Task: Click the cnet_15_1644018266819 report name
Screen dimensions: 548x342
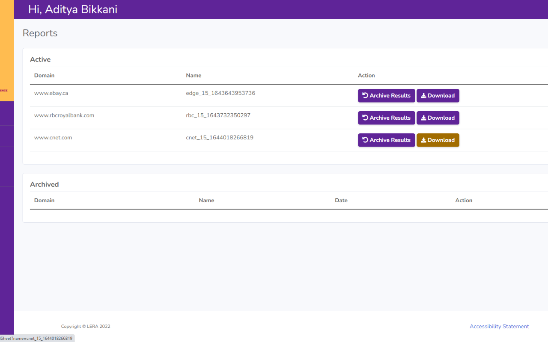Action: coord(219,138)
